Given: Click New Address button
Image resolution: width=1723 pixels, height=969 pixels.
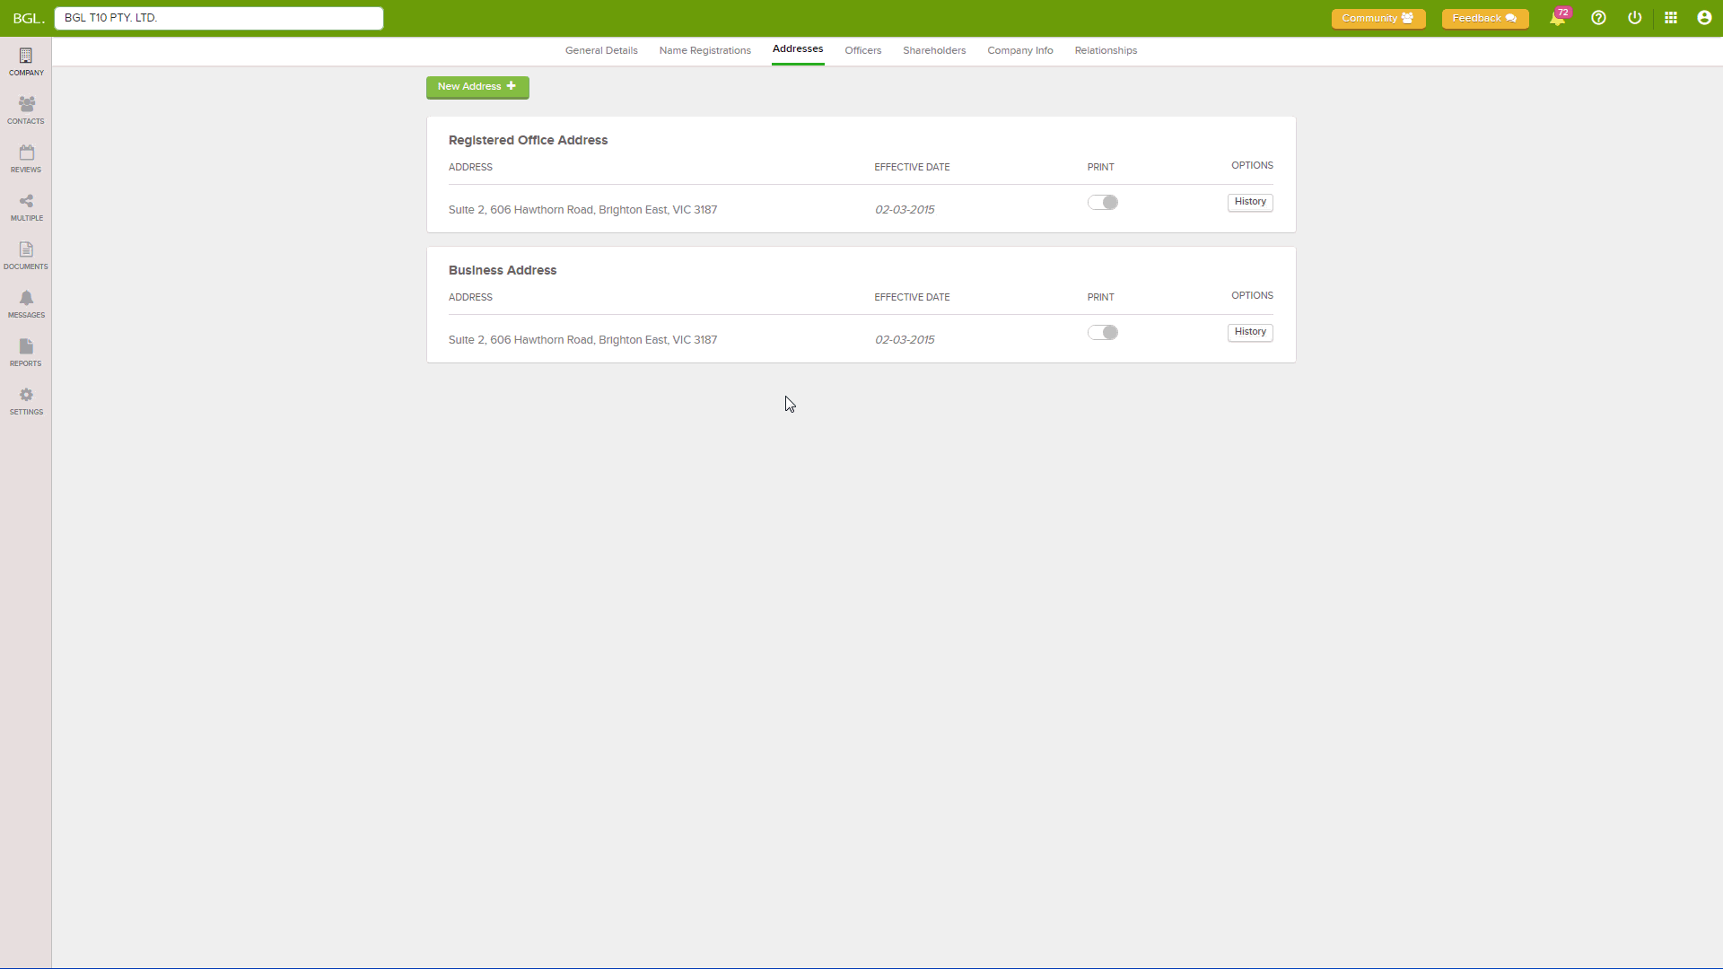Looking at the screenshot, I should click(477, 86).
